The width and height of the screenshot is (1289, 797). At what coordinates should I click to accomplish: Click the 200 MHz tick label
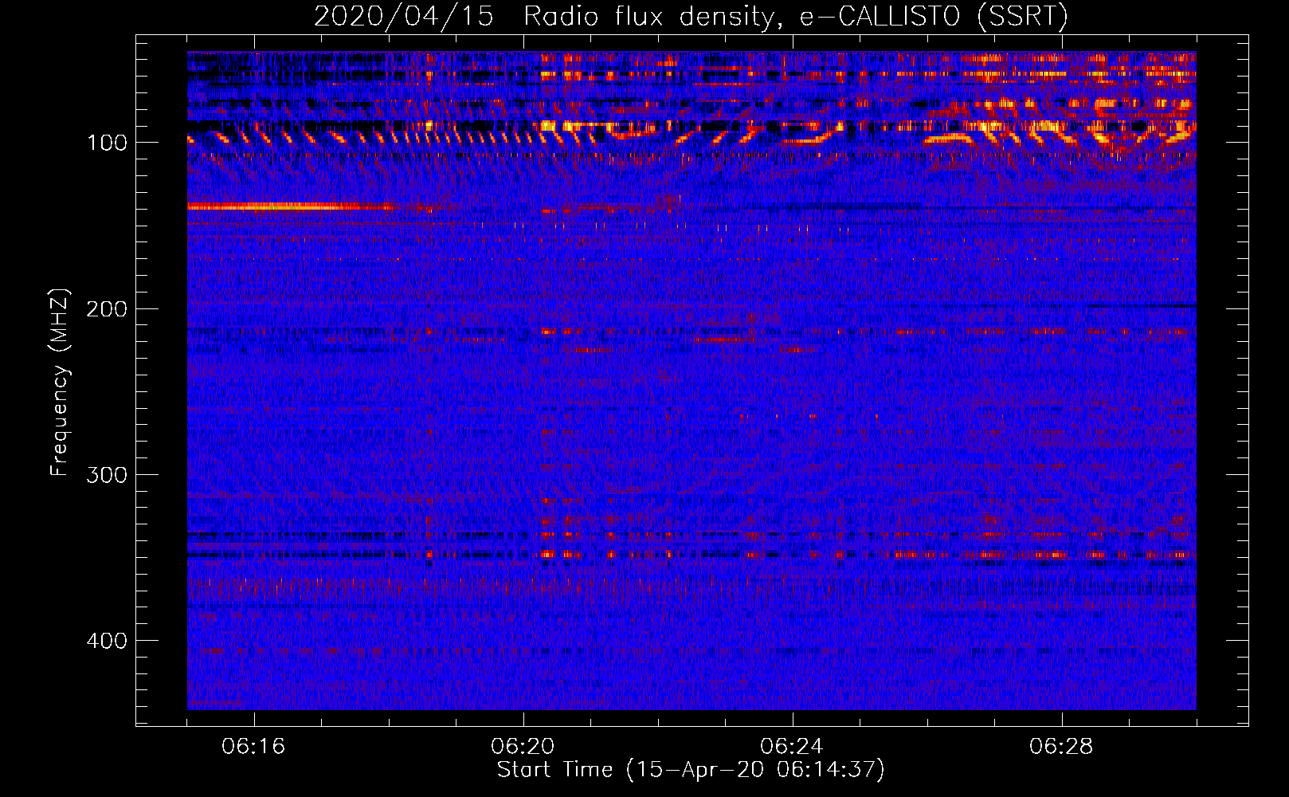pyautogui.click(x=107, y=309)
